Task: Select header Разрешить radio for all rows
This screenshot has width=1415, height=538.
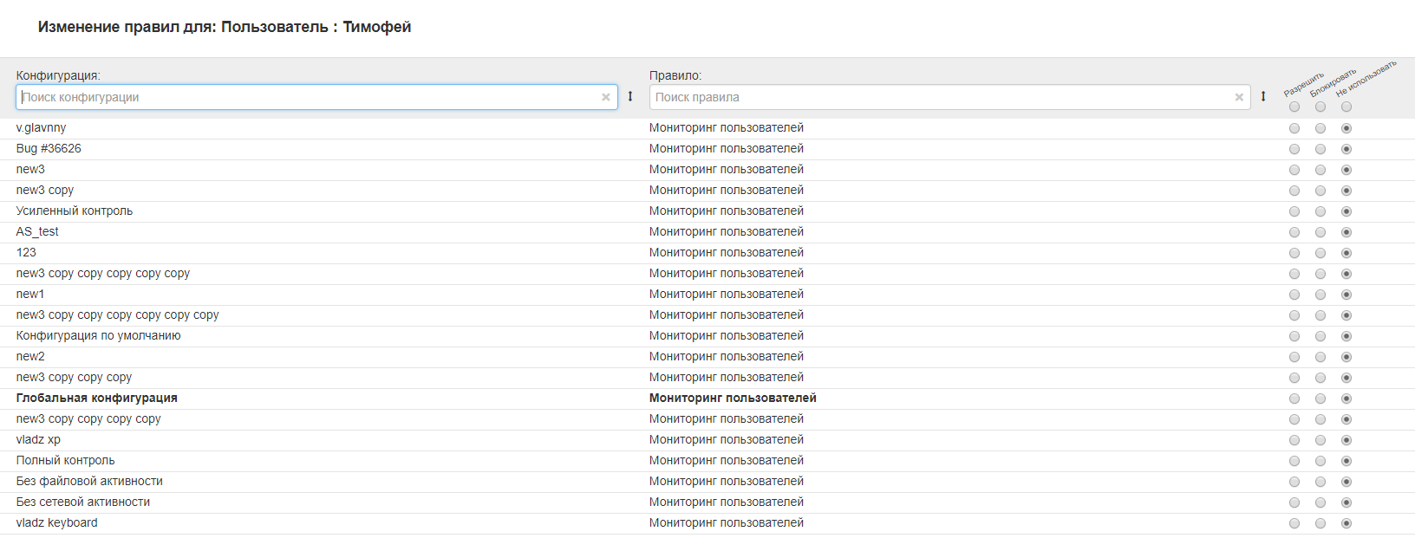Action: pos(1294,107)
